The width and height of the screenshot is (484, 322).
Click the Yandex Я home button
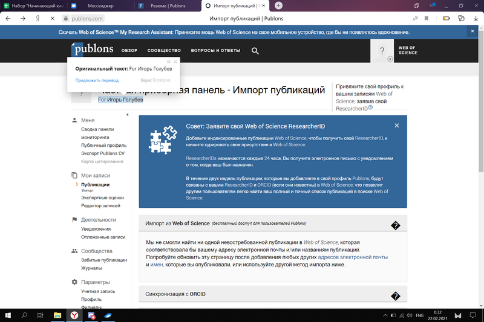click(x=38, y=19)
